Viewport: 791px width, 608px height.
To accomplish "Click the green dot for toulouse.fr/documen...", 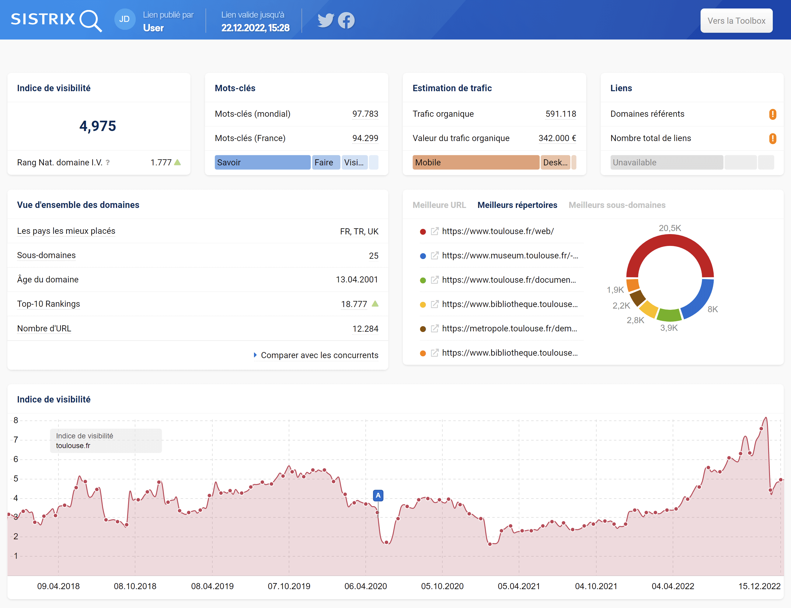I will [x=423, y=280].
